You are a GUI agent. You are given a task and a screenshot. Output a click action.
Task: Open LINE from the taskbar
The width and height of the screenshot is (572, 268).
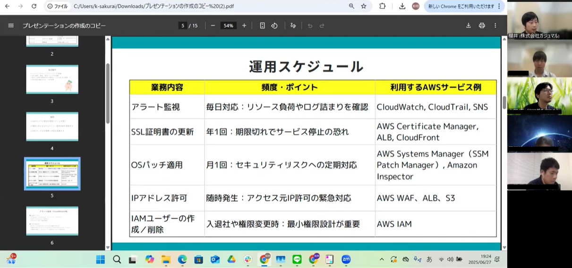click(x=297, y=259)
